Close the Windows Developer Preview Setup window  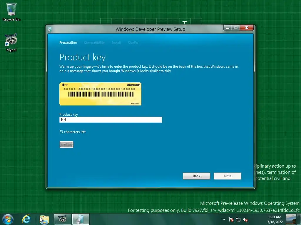point(247,28)
